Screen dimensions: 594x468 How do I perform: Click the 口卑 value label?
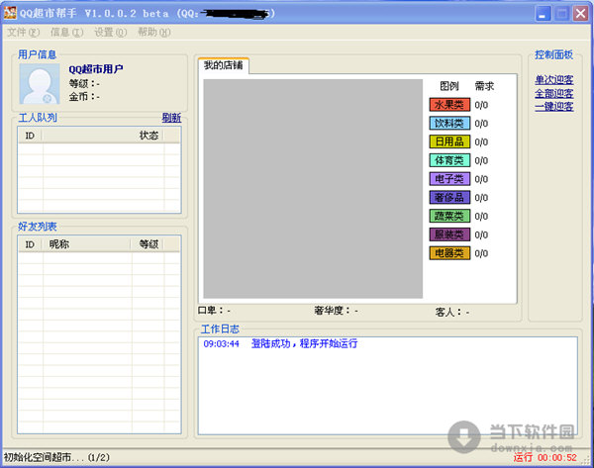pos(214,311)
